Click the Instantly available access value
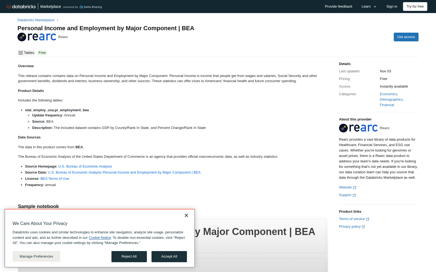The image size is (436, 272). [394, 86]
